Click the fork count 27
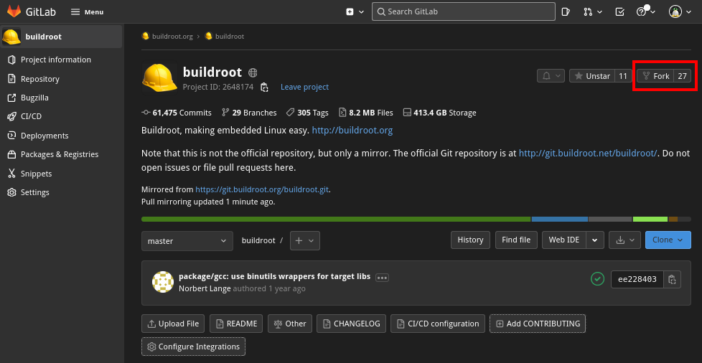702x363 pixels. point(683,76)
